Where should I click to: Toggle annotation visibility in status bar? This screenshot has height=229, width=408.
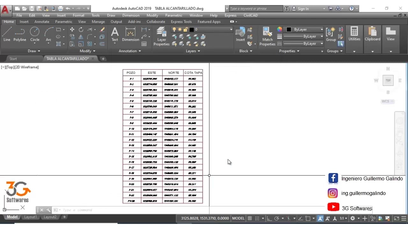pyautogui.click(x=320, y=218)
